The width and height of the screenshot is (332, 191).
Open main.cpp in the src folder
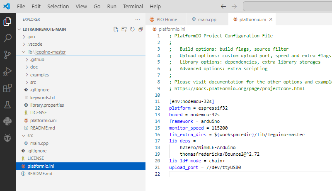click(39, 143)
